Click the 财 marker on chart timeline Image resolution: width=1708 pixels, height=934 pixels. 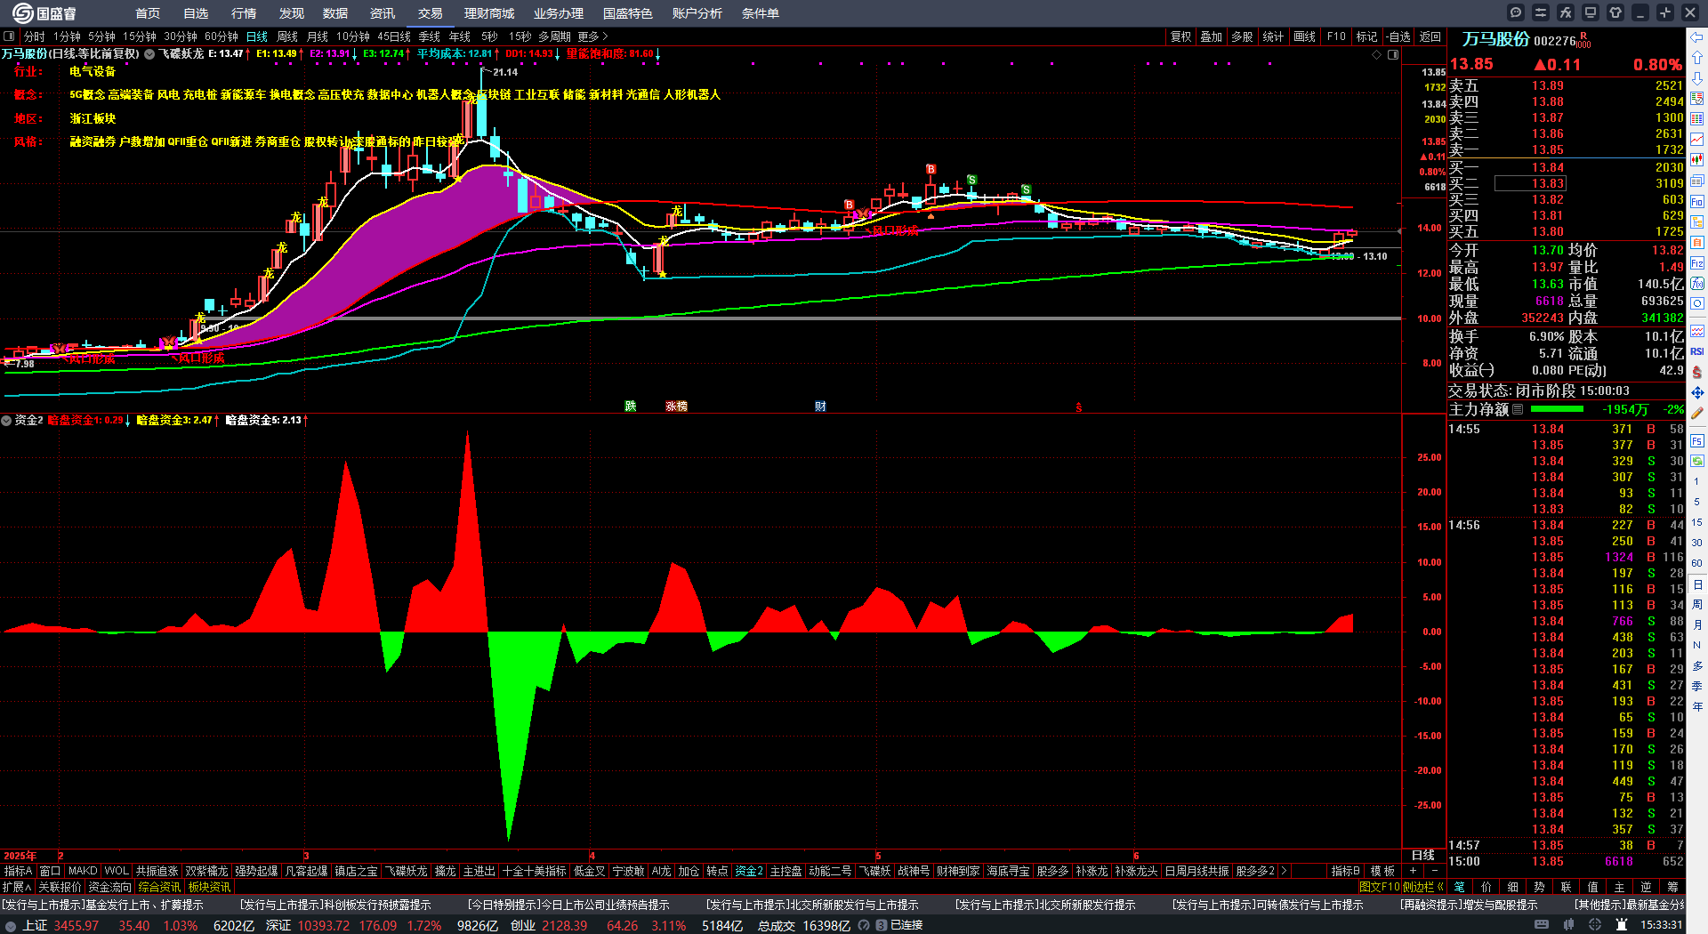(x=820, y=406)
